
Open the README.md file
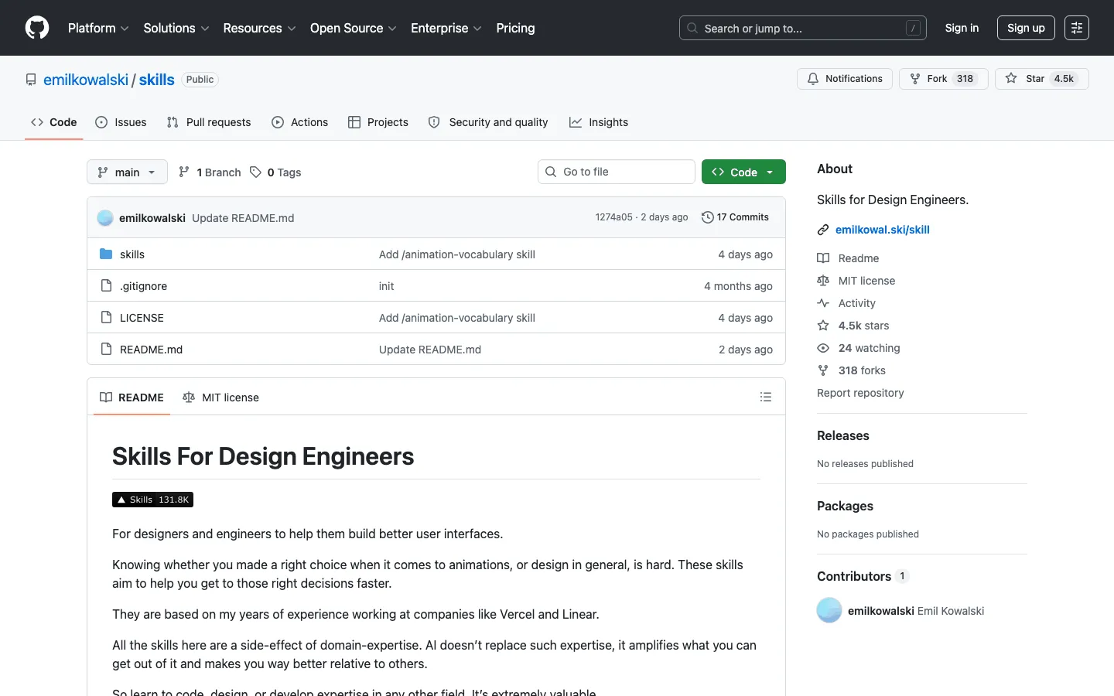point(151,350)
